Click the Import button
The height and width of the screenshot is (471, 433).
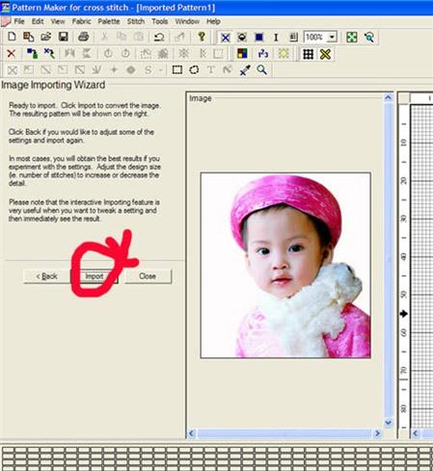pyautogui.click(x=95, y=276)
